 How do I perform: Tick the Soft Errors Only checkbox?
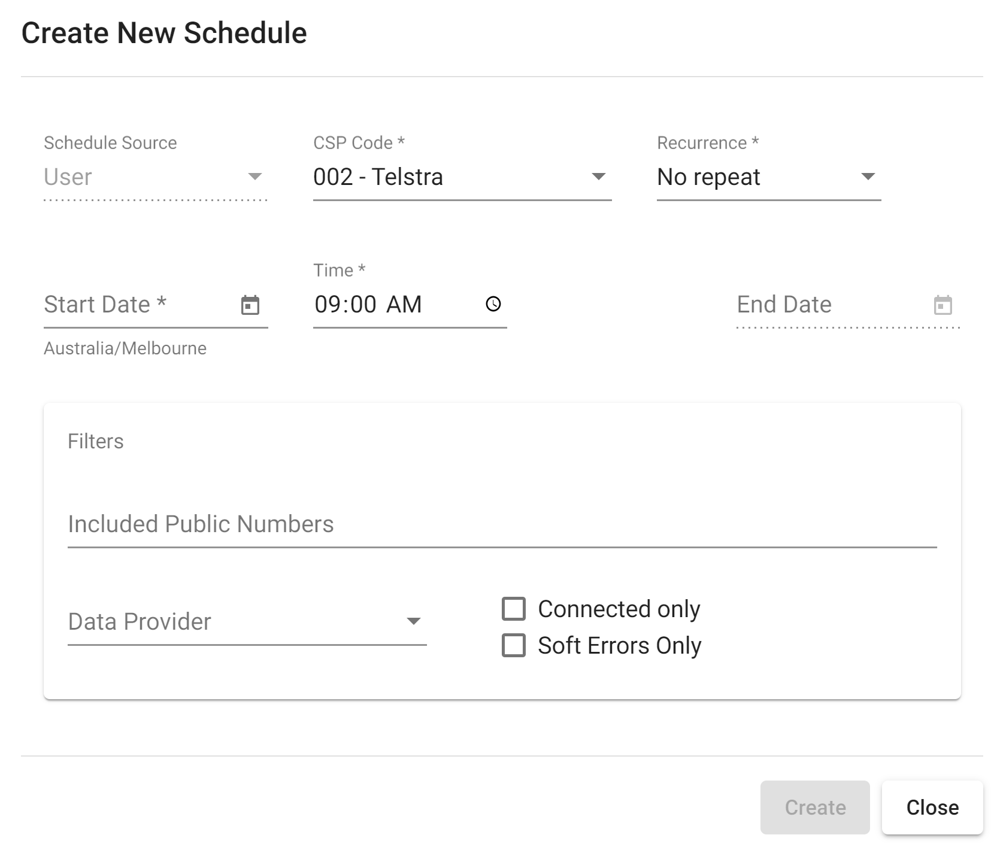pyautogui.click(x=514, y=646)
